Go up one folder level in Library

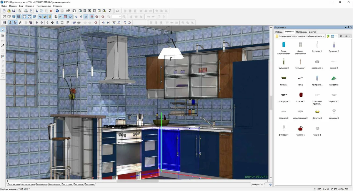point(328,36)
